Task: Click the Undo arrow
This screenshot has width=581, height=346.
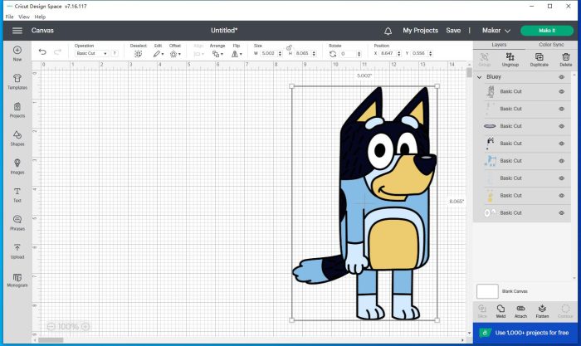Action: coord(42,52)
